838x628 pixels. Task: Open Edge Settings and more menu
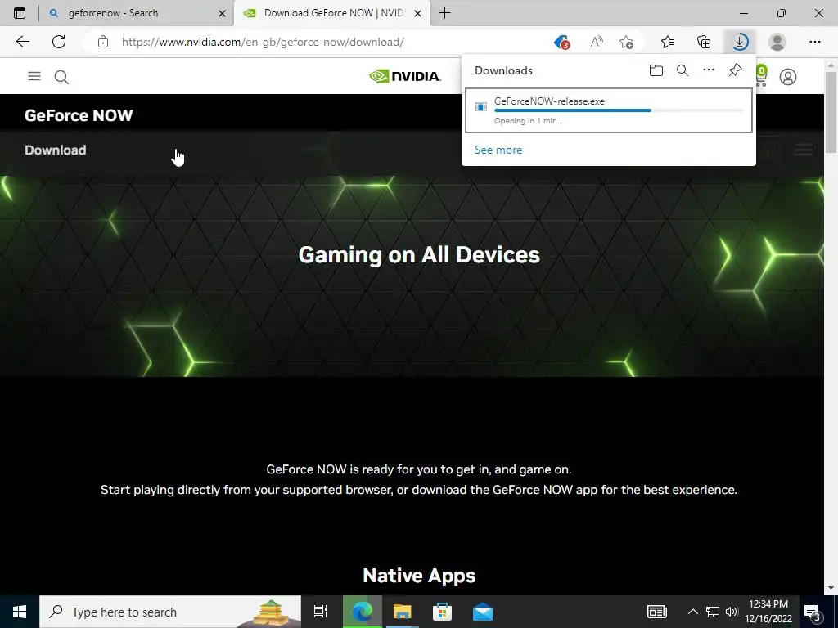(814, 42)
